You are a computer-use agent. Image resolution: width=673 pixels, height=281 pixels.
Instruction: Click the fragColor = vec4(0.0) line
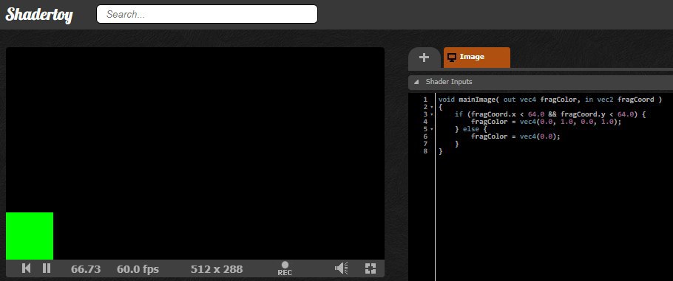[515, 136]
